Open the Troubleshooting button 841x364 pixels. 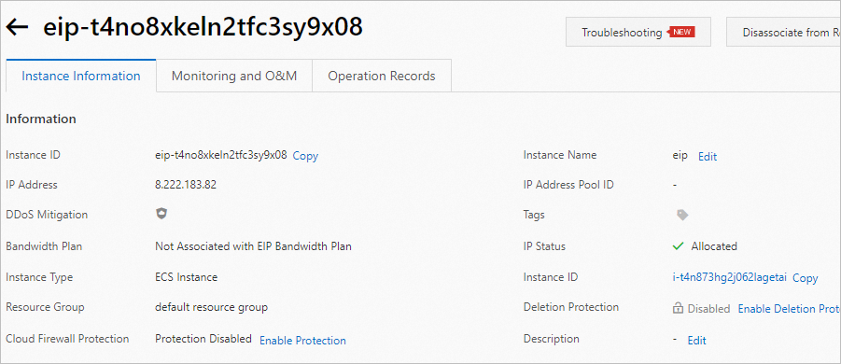pyautogui.click(x=638, y=32)
